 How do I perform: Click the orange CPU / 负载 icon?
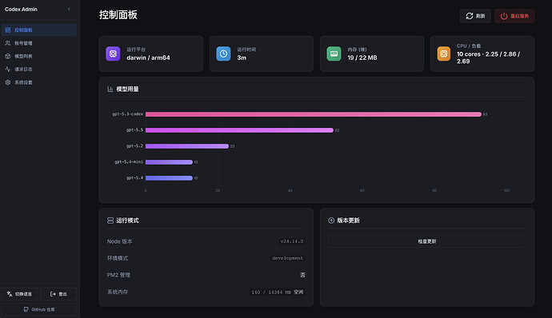444,54
